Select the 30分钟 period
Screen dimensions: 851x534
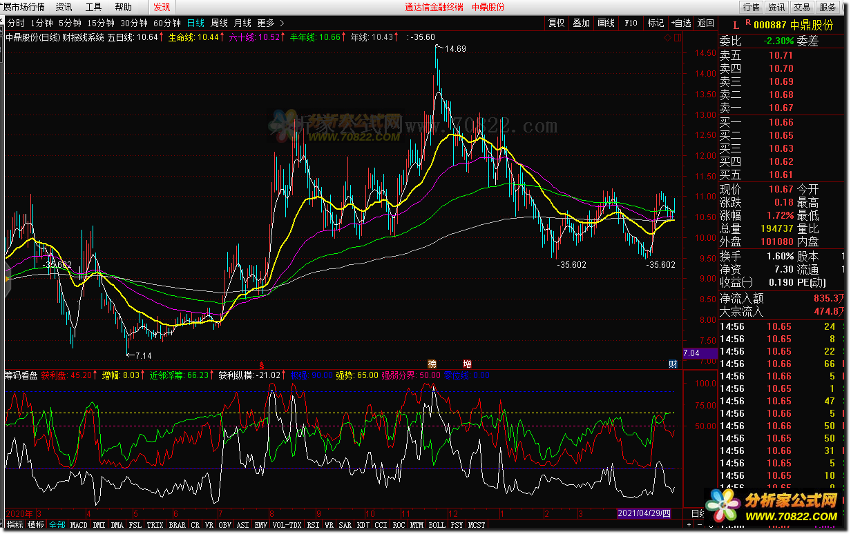tap(134, 23)
